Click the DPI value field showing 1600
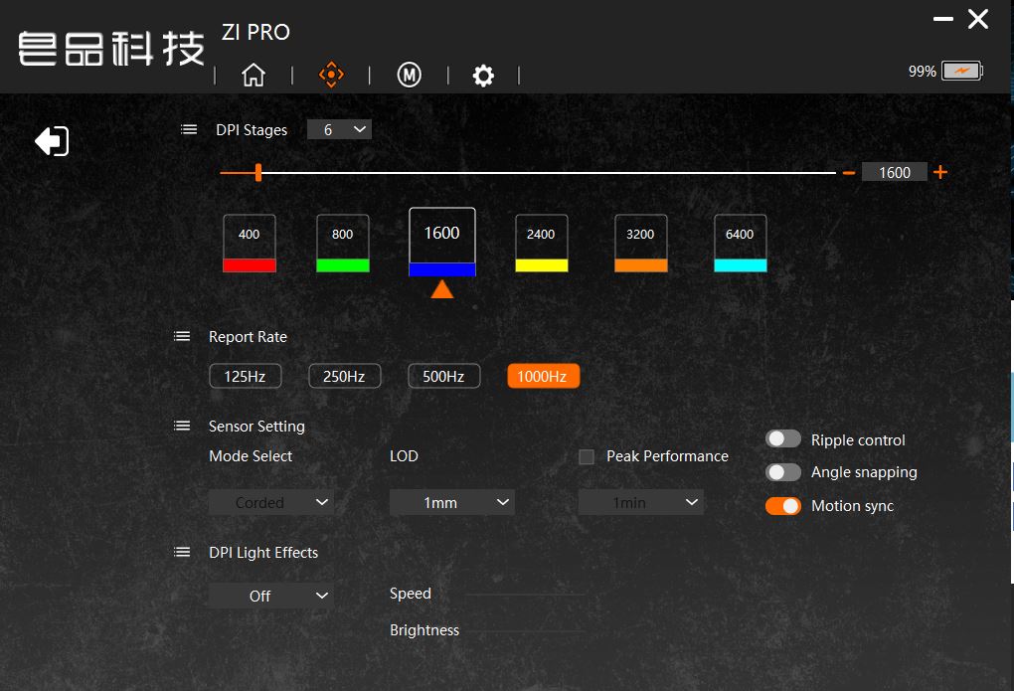The width and height of the screenshot is (1014, 691). 894,172
